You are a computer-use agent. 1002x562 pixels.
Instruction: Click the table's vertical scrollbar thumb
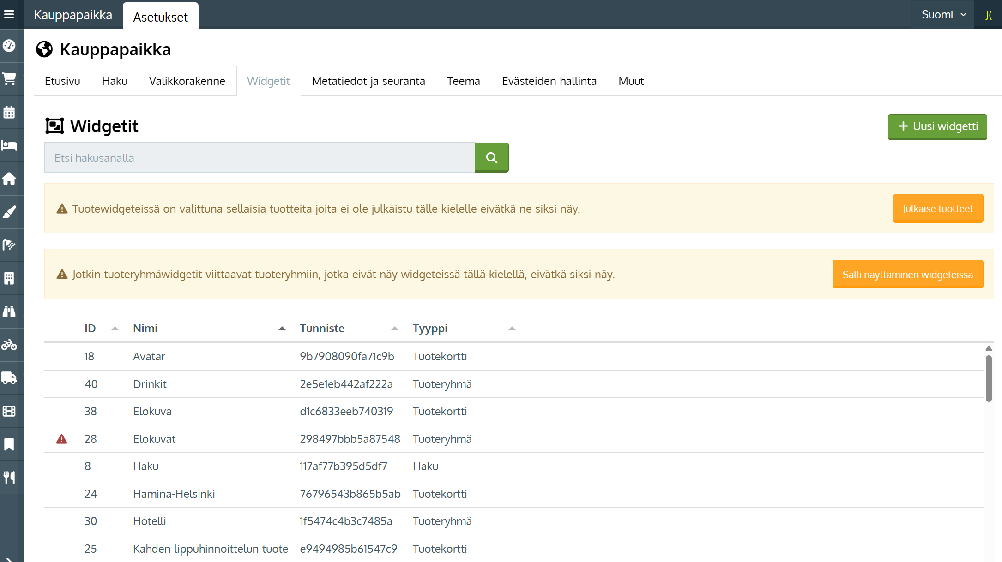989,378
